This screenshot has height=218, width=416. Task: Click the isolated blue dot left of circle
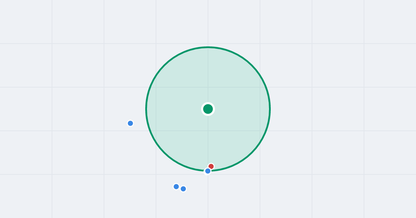(130, 123)
